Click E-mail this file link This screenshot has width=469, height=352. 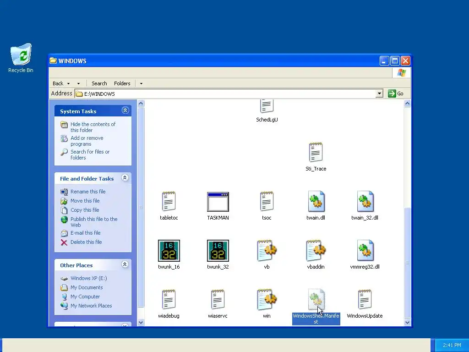pos(85,233)
